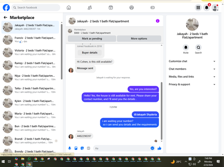This screenshot has height=167, width=224.
Task: Open the Brandi conversation
Action: pyautogui.click(x=30, y=141)
